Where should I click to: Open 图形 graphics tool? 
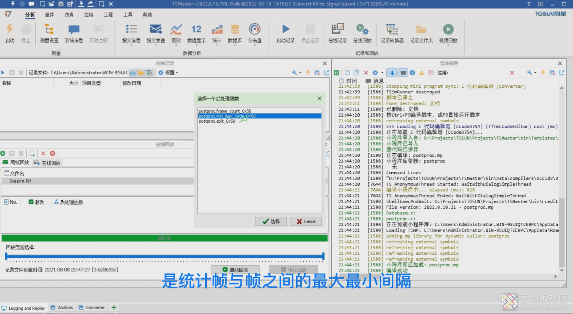(x=176, y=33)
